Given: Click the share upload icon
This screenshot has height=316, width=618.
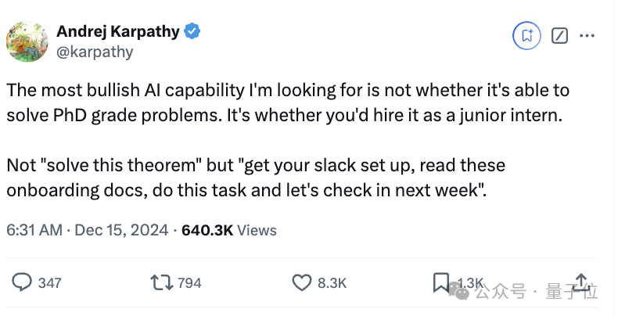Looking at the screenshot, I should [581, 282].
